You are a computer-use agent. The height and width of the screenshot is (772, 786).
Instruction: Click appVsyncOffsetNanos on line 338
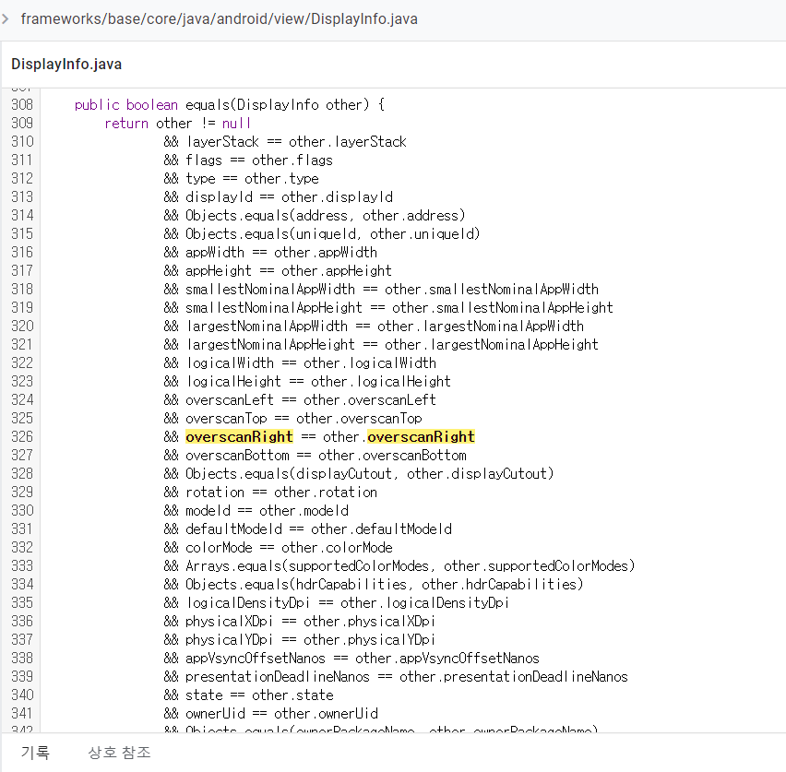[x=256, y=659]
